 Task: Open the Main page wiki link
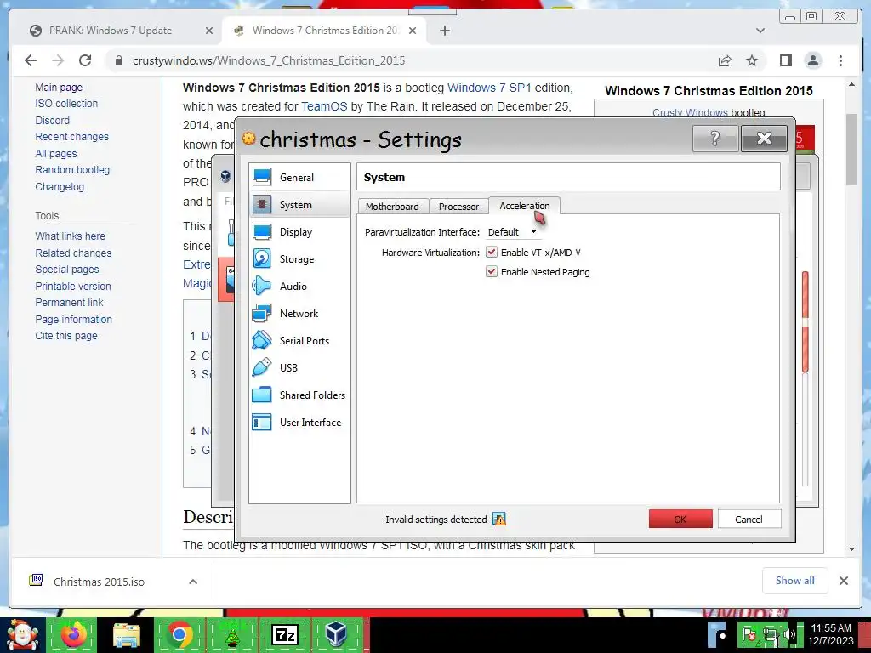tap(59, 88)
